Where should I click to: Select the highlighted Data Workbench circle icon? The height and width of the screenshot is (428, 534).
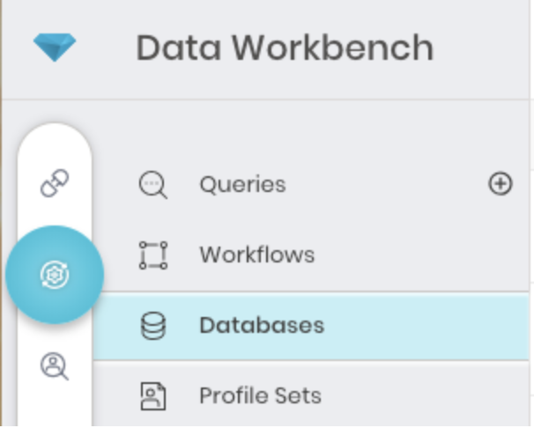(55, 275)
